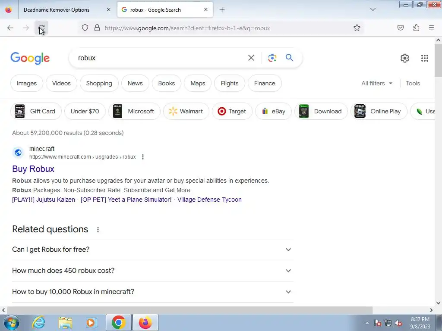
Task: Show hidden system tray icons
Action: 367,323
